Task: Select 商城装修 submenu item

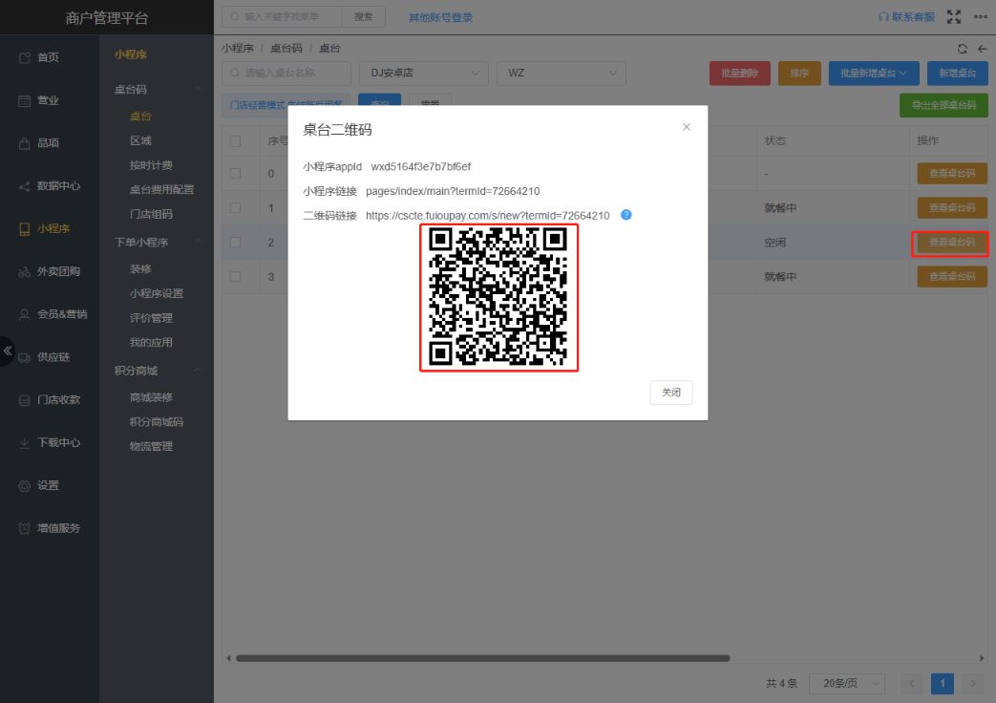Action: click(x=151, y=397)
